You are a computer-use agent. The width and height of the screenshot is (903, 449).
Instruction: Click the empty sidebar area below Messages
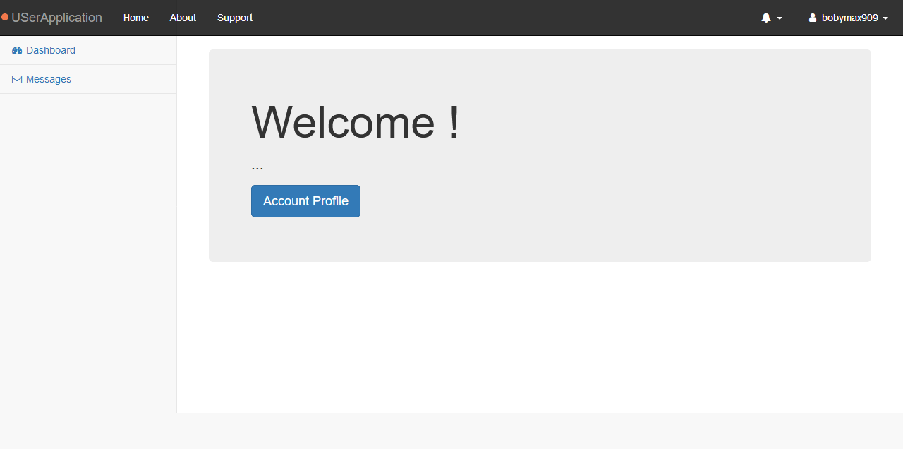pos(88,247)
